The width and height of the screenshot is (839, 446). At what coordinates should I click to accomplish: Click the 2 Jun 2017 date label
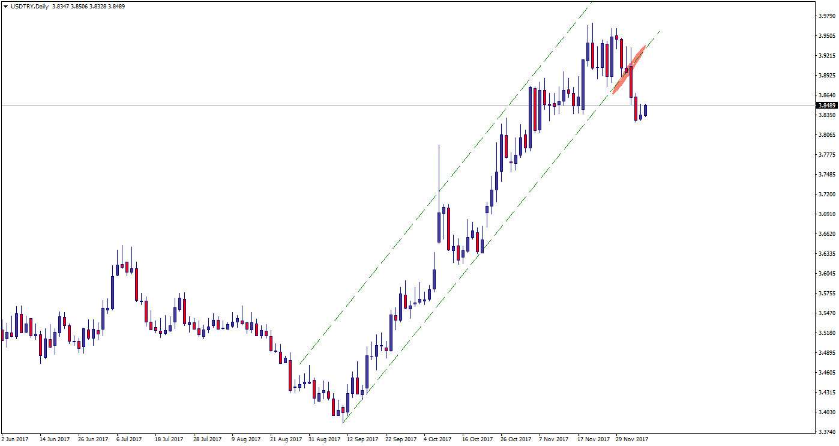pos(16,439)
